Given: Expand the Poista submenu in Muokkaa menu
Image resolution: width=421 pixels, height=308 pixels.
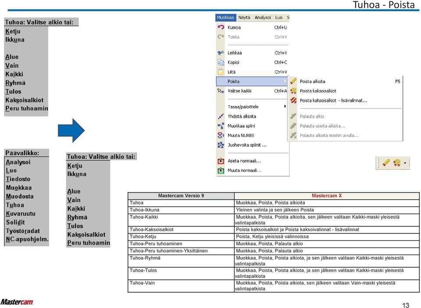Looking at the screenshot, I should tap(253, 81).
